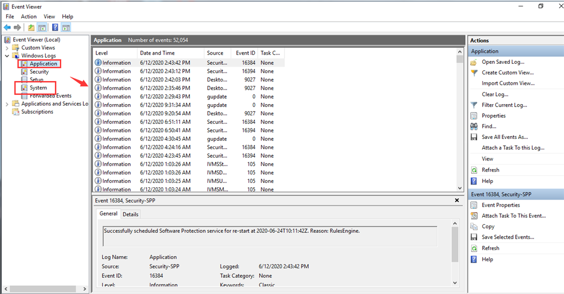Image resolution: width=564 pixels, height=294 pixels.
Task: Click the event list scroll up arrow
Action: [x=460, y=52]
